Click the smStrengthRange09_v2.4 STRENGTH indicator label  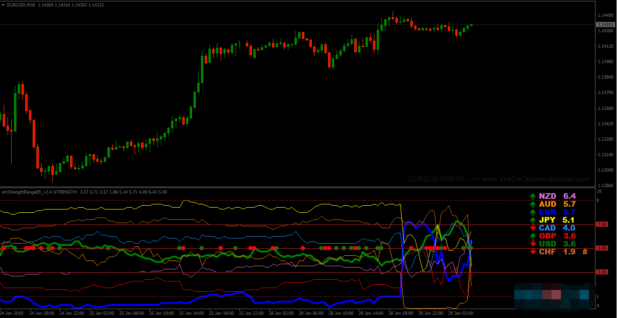[39, 192]
